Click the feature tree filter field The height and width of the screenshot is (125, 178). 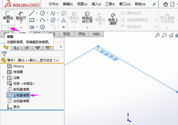click(x=32, y=54)
